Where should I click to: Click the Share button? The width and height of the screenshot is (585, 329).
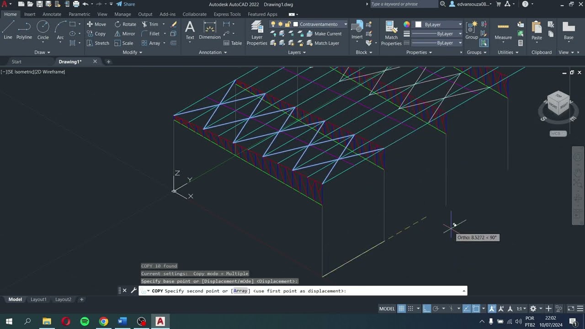[125, 4]
